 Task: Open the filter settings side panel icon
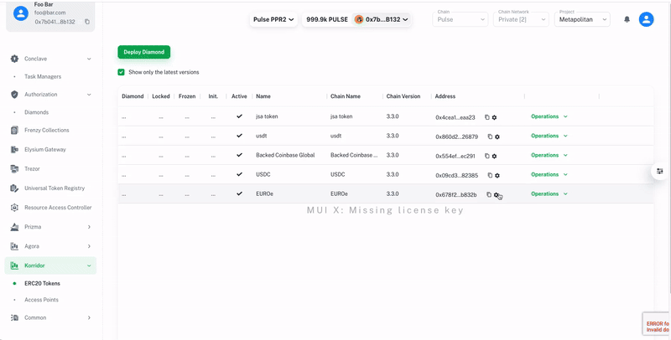click(660, 171)
